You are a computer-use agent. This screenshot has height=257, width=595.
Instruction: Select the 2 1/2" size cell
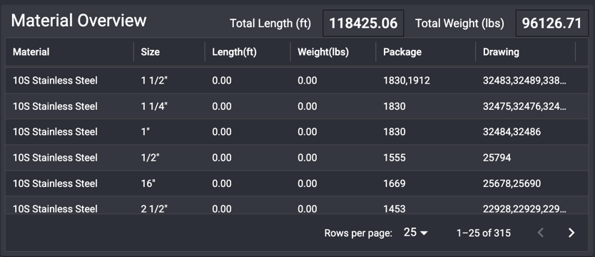[x=154, y=208]
